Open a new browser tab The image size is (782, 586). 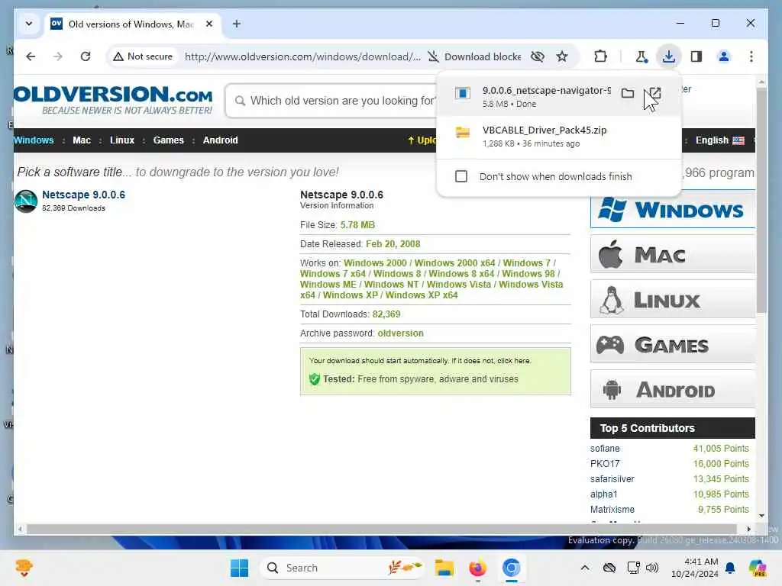[237, 24]
